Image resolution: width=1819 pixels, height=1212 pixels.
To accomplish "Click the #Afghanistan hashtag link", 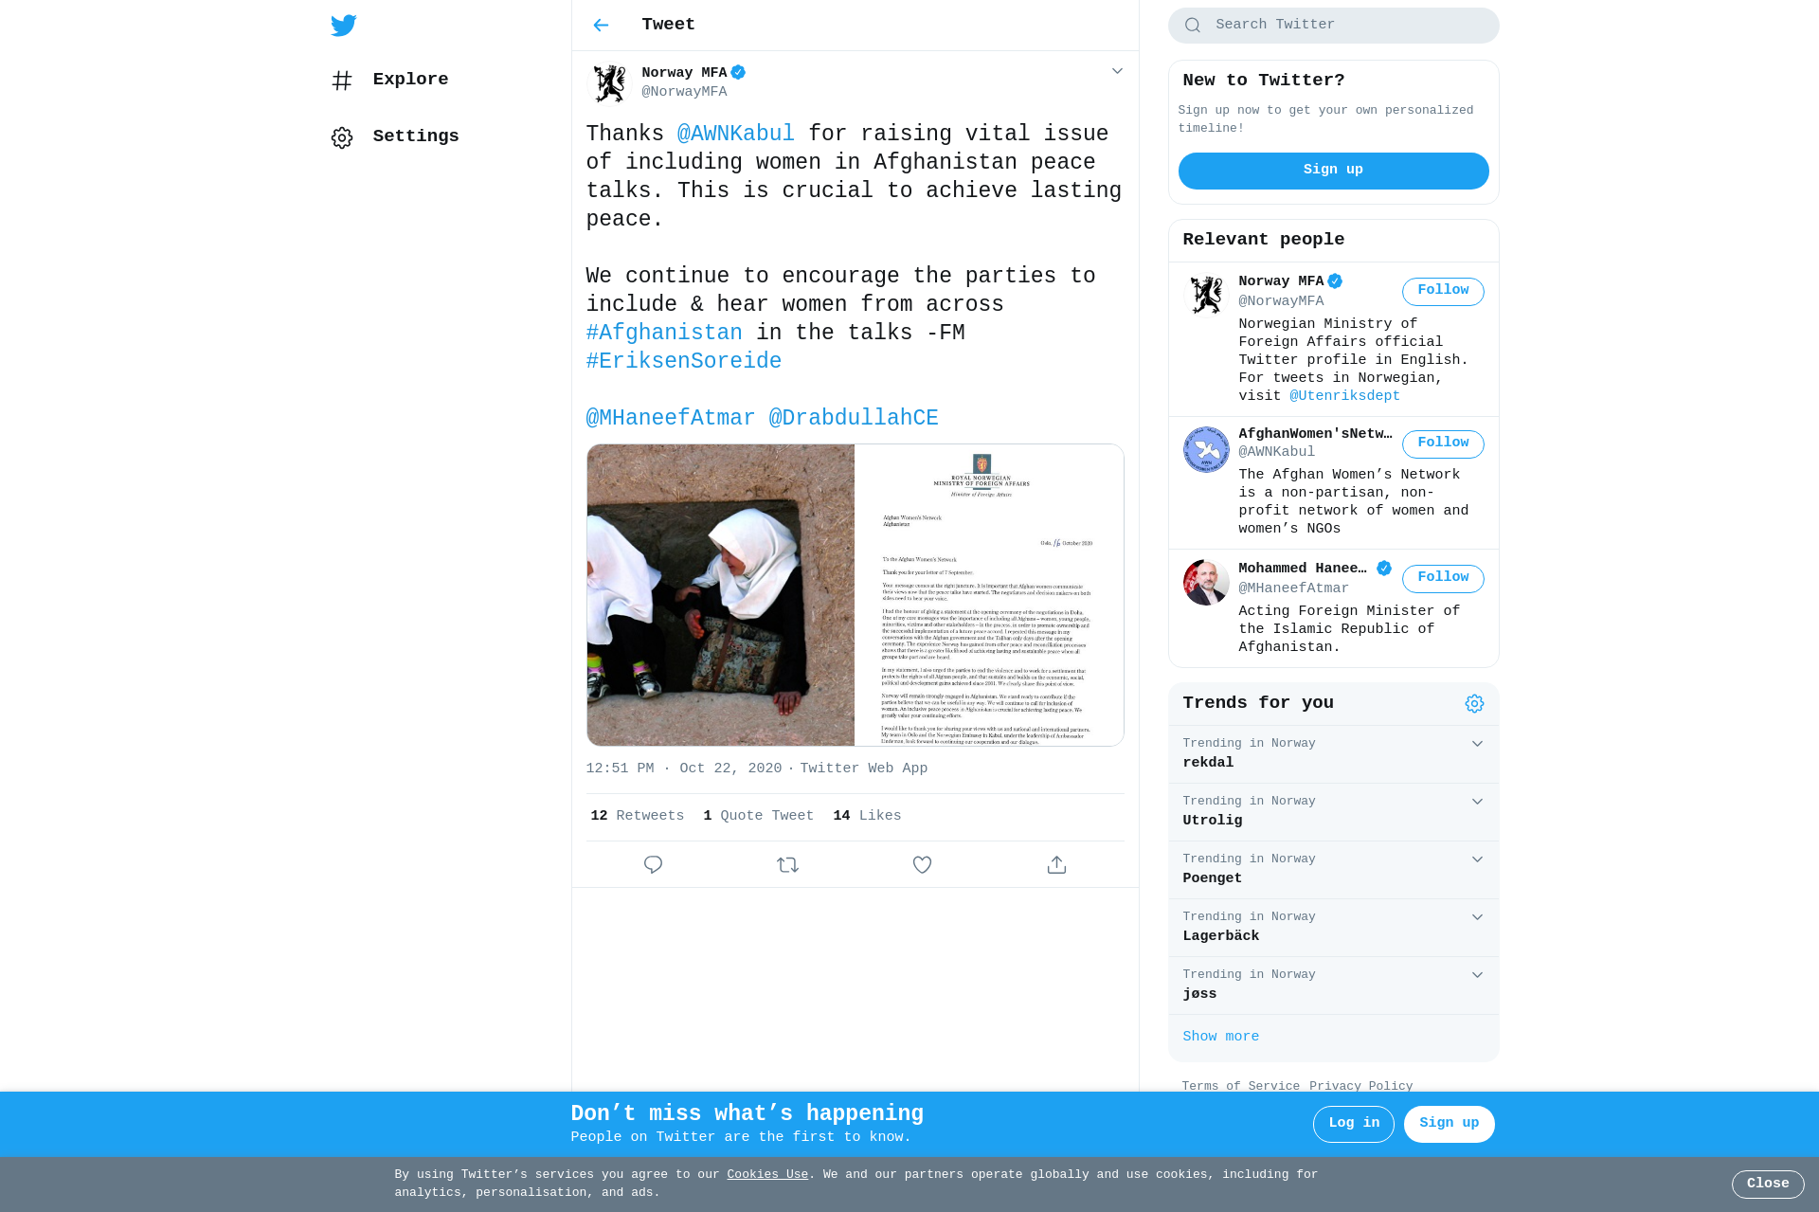I will pyautogui.click(x=664, y=333).
